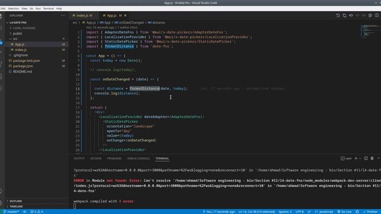This screenshot has height=214, width=381.
Task: Open the OUTPUT panel tab
Action: 79,159
